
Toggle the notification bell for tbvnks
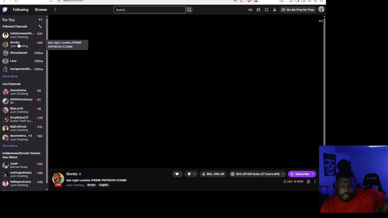point(189,174)
